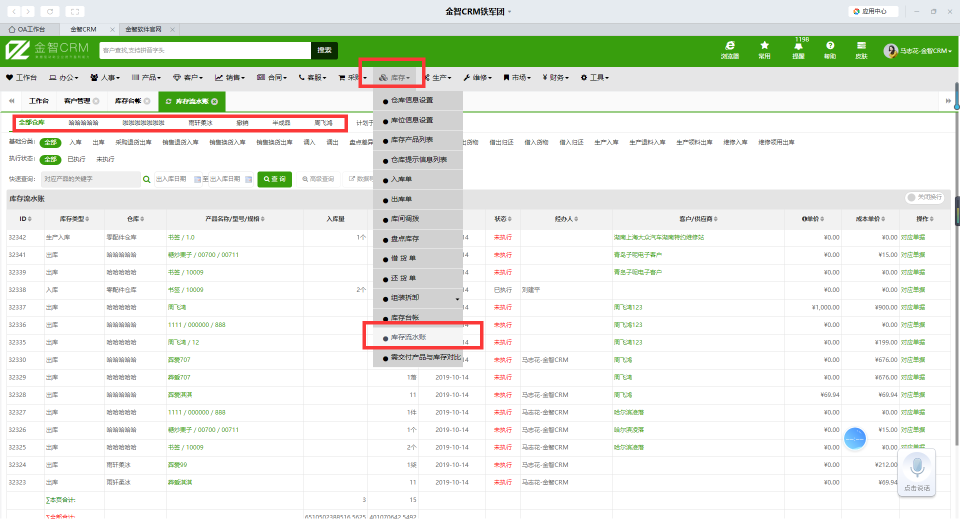Expand the 销售 menu dropdown
The image size is (960, 520).
click(230, 77)
